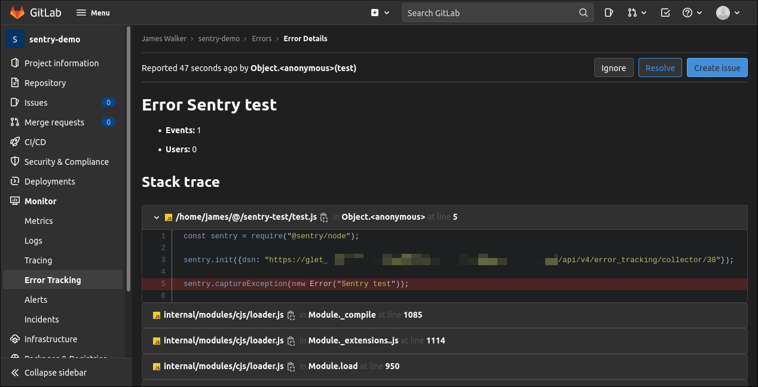Click the Merge requests sidebar icon

pyautogui.click(x=15, y=122)
